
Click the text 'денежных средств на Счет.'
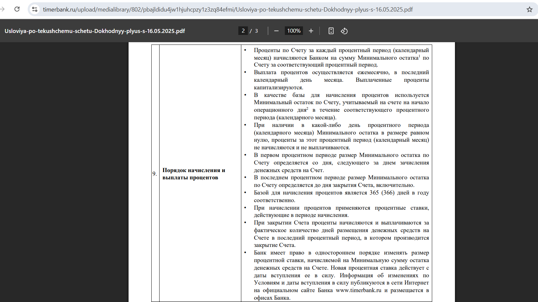coord(289,170)
